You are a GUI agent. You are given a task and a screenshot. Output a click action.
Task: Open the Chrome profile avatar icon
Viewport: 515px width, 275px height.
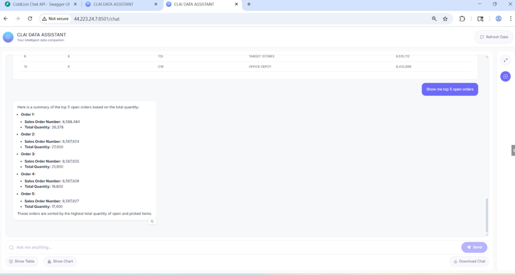point(498,19)
